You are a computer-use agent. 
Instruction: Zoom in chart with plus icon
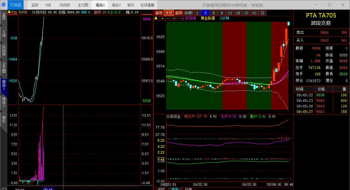tap(162, 18)
